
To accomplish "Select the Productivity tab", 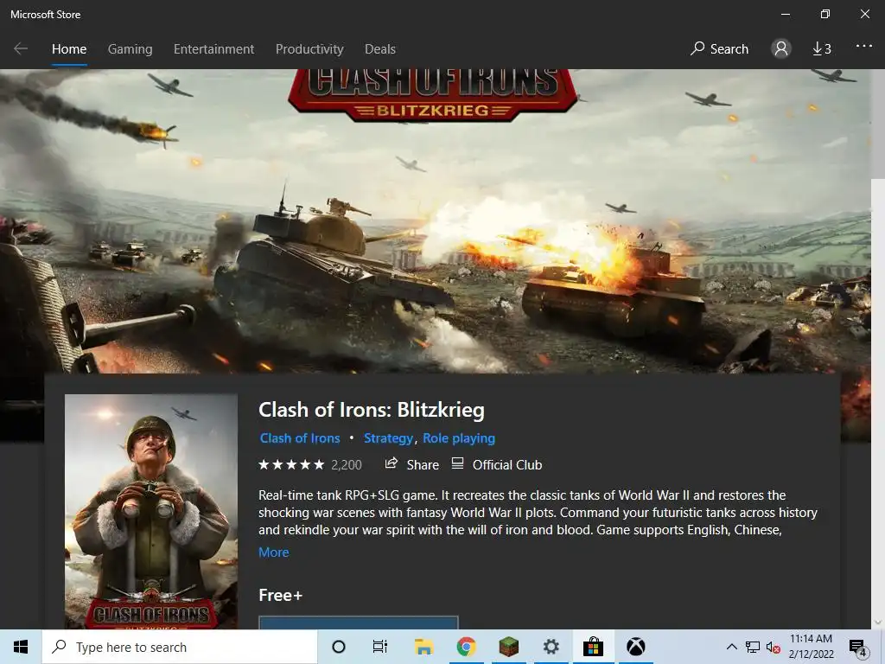I will pyautogui.click(x=309, y=49).
